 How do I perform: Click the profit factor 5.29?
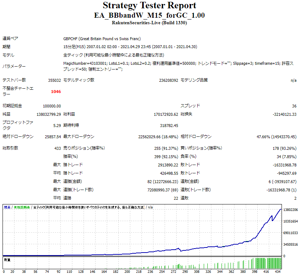pos(57,126)
